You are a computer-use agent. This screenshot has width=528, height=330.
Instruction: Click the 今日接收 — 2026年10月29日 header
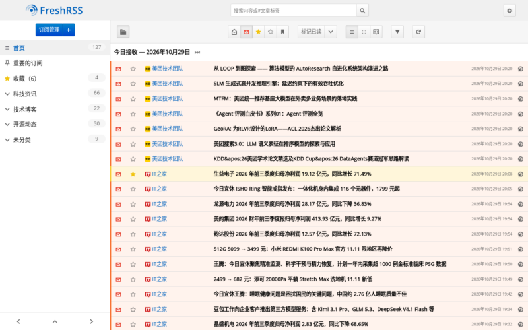152,52
